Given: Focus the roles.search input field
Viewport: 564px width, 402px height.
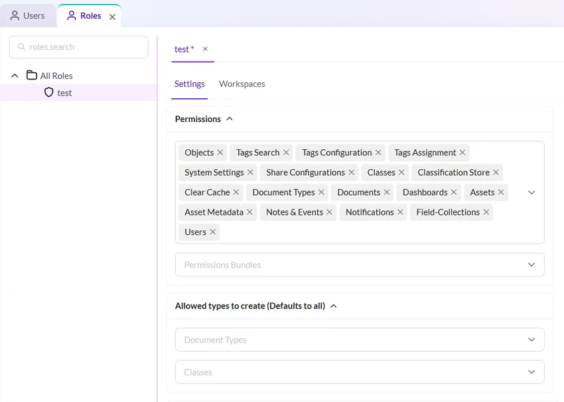Looking at the screenshot, I should (79, 47).
